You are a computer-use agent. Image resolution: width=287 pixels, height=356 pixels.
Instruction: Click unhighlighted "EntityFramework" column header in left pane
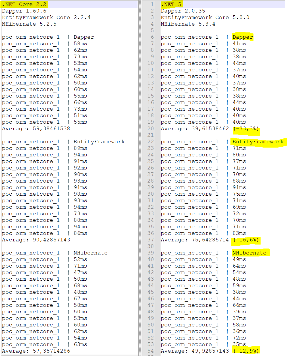(x=99, y=142)
